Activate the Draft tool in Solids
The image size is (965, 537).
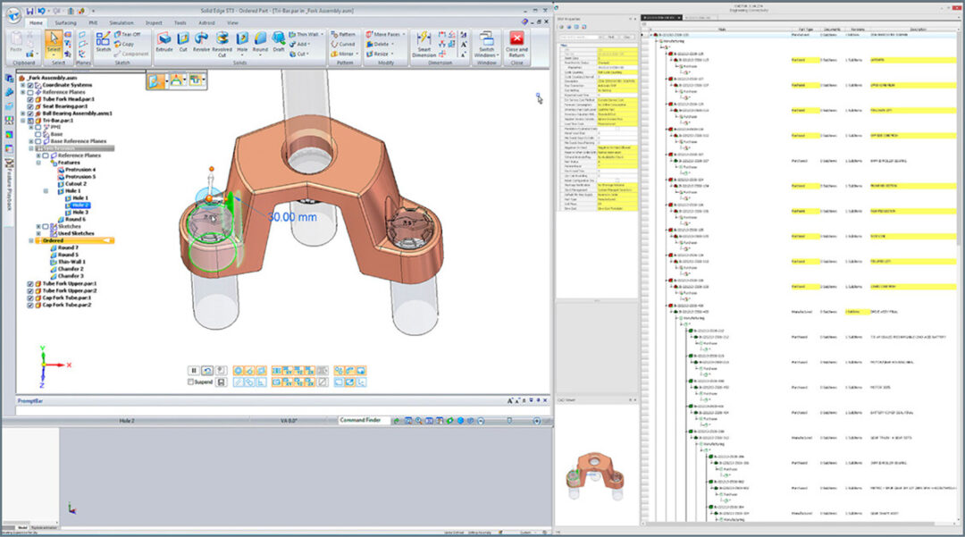click(277, 39)
